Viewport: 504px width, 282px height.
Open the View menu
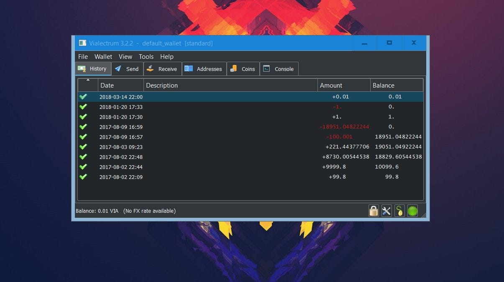coord(125,57)
